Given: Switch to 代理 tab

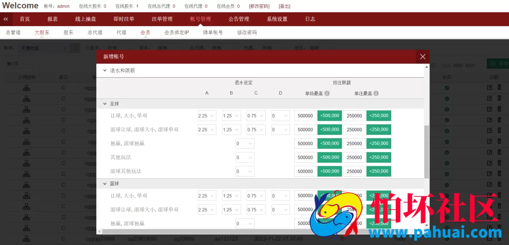Looking at the screenshot, I should point(122,32).
